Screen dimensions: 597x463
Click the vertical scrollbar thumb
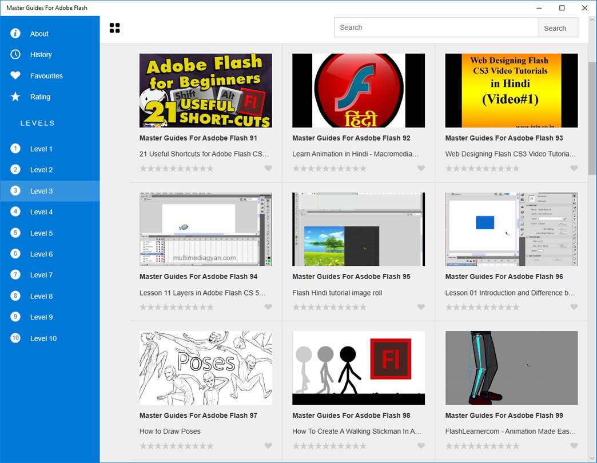[x=592, y=118]
